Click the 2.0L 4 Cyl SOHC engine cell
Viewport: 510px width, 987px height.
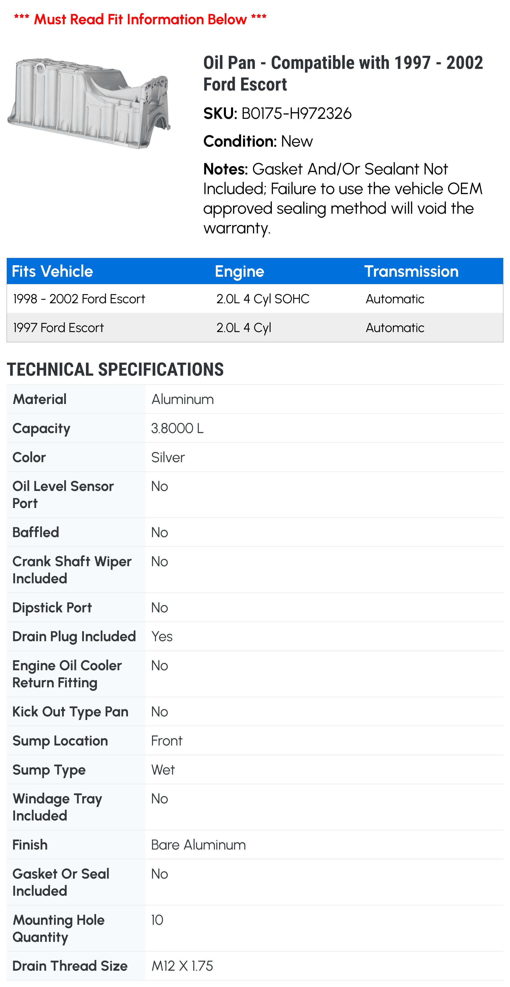click(263, 299)
